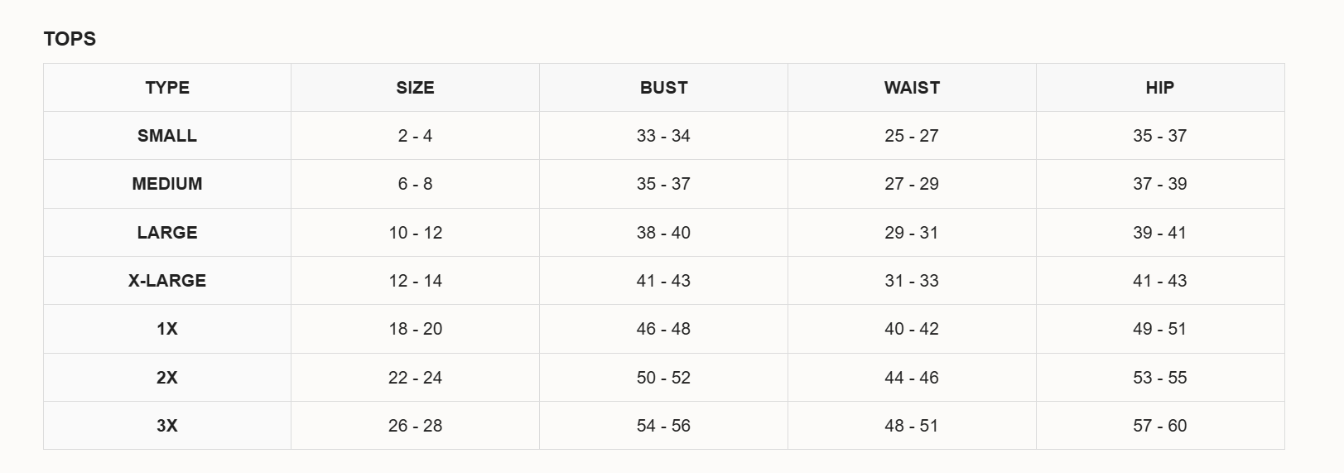Click waist cell 29 - 31
Screen dimensions: 1344x473
pos(912,233)
